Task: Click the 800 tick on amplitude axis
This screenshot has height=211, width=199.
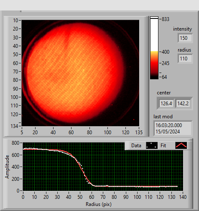Action: pyautogui.click(x=15, y=143)
